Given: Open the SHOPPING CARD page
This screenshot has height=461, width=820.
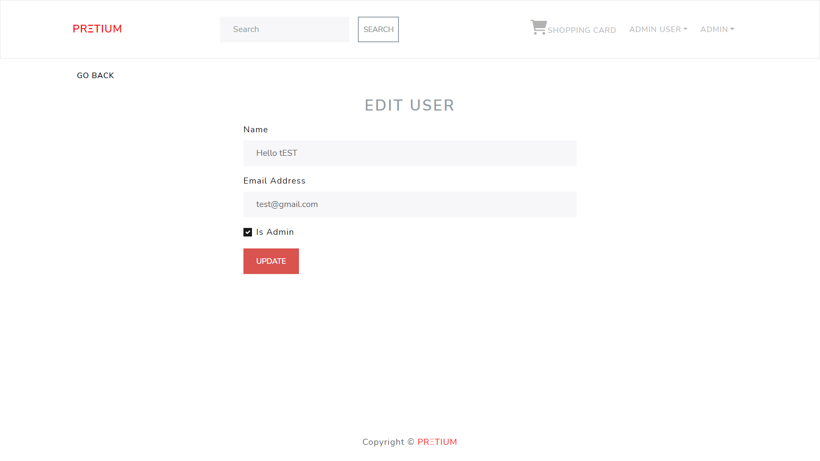Looking at the screenshot, I should pos(582,30).
